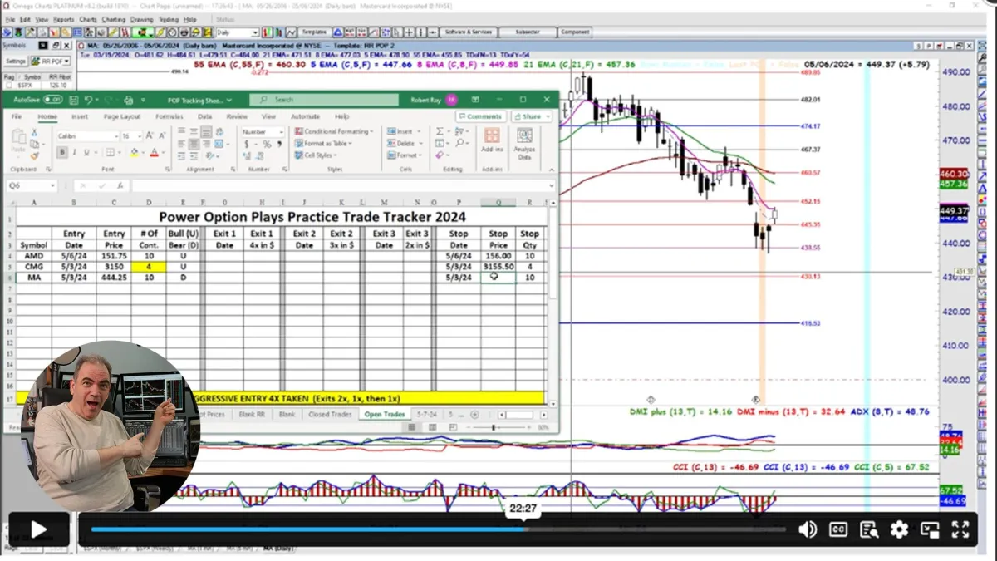The height and width of the screenshot is (561, 997).
Task: Open Cell Styles gallery
Action: pyautogui.click(x=317, y=155)
